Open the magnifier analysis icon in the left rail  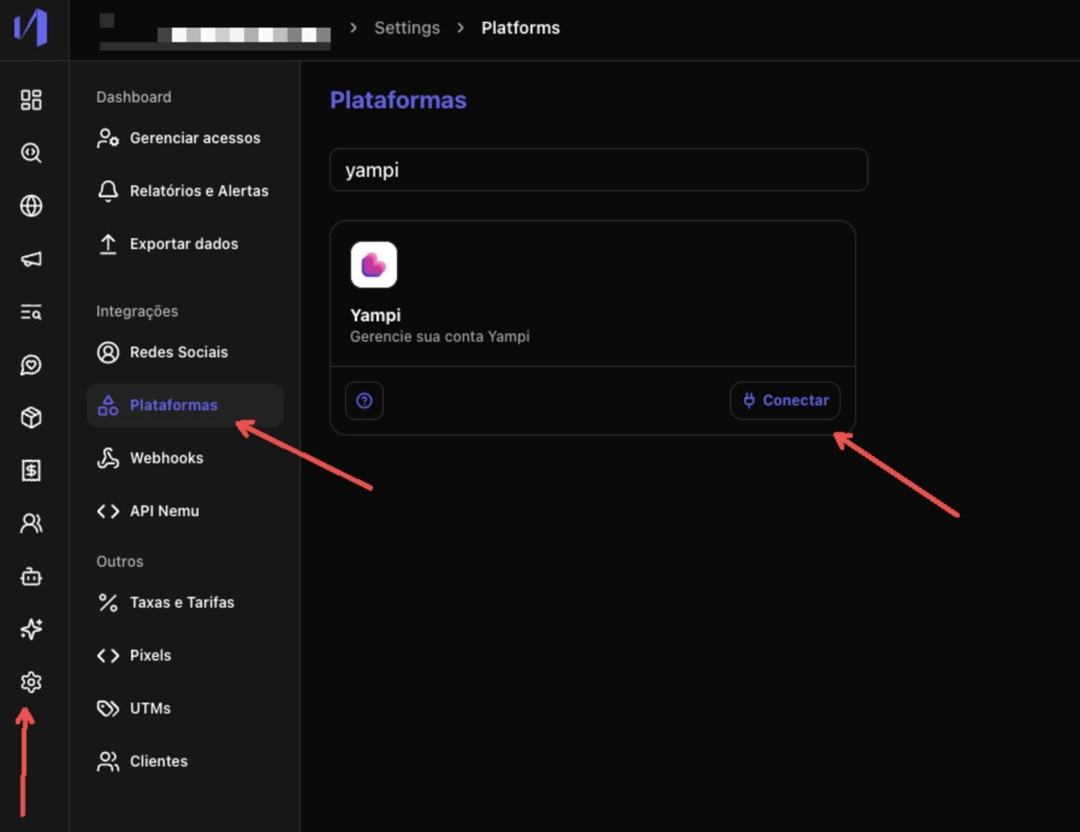[31, 153]
